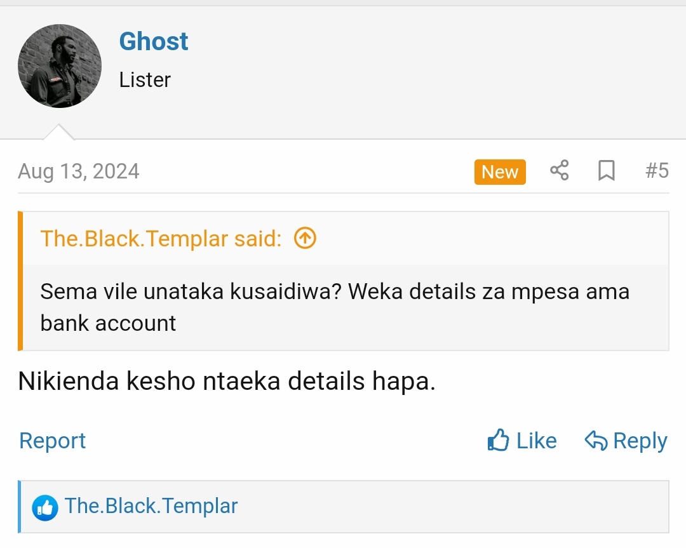The width and height of the screenshot is (686, 548).
Task: Click the Like text button
Action: coord(536,441)
